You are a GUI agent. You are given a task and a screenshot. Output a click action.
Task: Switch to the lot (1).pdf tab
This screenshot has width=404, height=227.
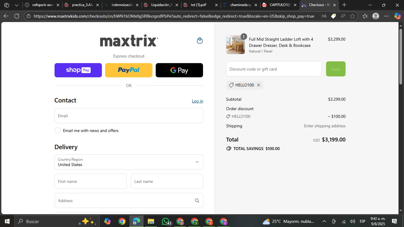[200, 5]
